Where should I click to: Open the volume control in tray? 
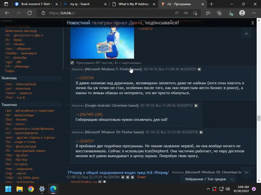click(x=228, y=189)
